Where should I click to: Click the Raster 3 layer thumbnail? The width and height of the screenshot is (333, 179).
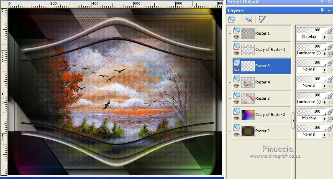click(248, 98)
